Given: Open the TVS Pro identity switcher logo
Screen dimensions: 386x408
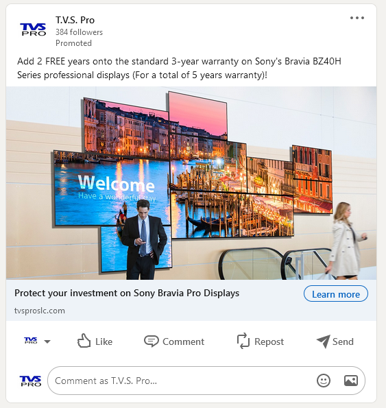Looking at the screenshot, I should pos(31,340).
